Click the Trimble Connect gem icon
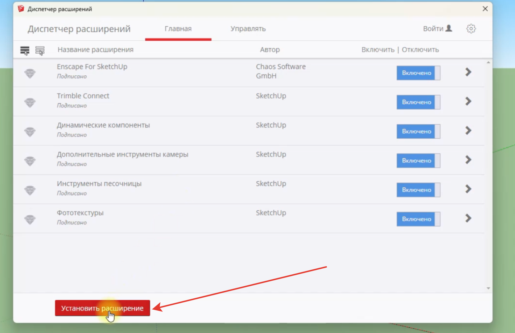This screenshot has width=515, height=333. [x=30, y=103]
